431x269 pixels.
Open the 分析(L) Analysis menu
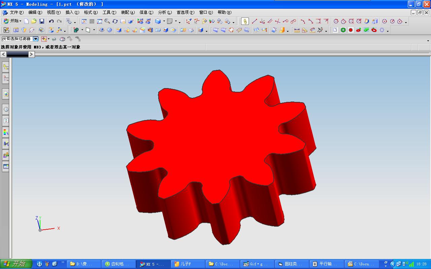click(165, 12)
